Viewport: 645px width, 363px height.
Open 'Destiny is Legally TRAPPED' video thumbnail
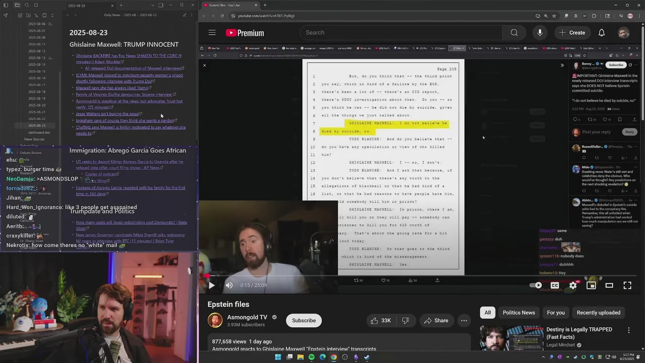pyautogui.click(x=511, y=338)
